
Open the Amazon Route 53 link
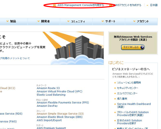[x=48, y=88]
